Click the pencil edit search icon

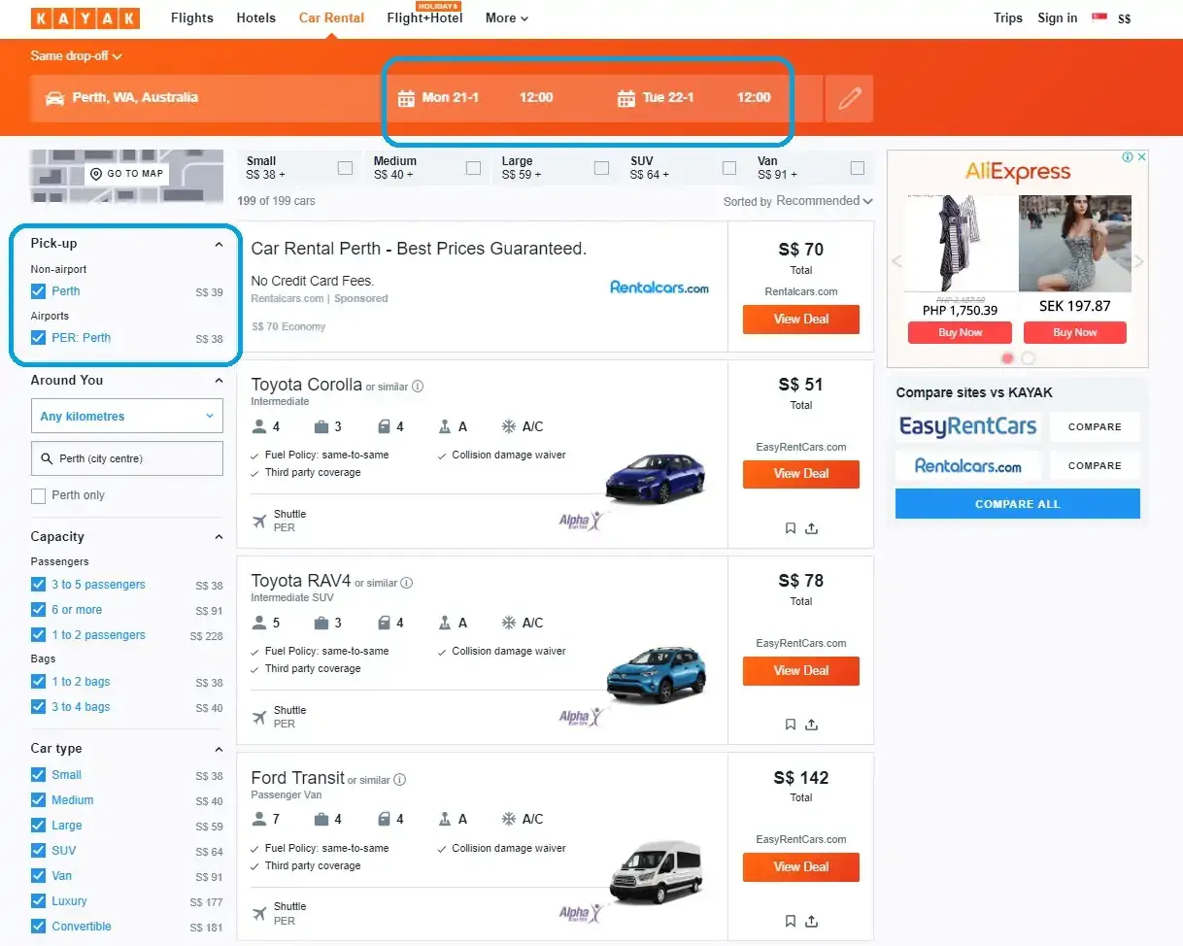pos(849,98)
